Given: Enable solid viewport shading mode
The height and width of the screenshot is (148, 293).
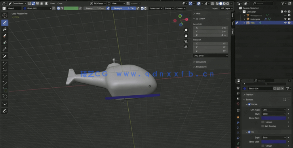Looking at the screenshot, I should 221,3.
